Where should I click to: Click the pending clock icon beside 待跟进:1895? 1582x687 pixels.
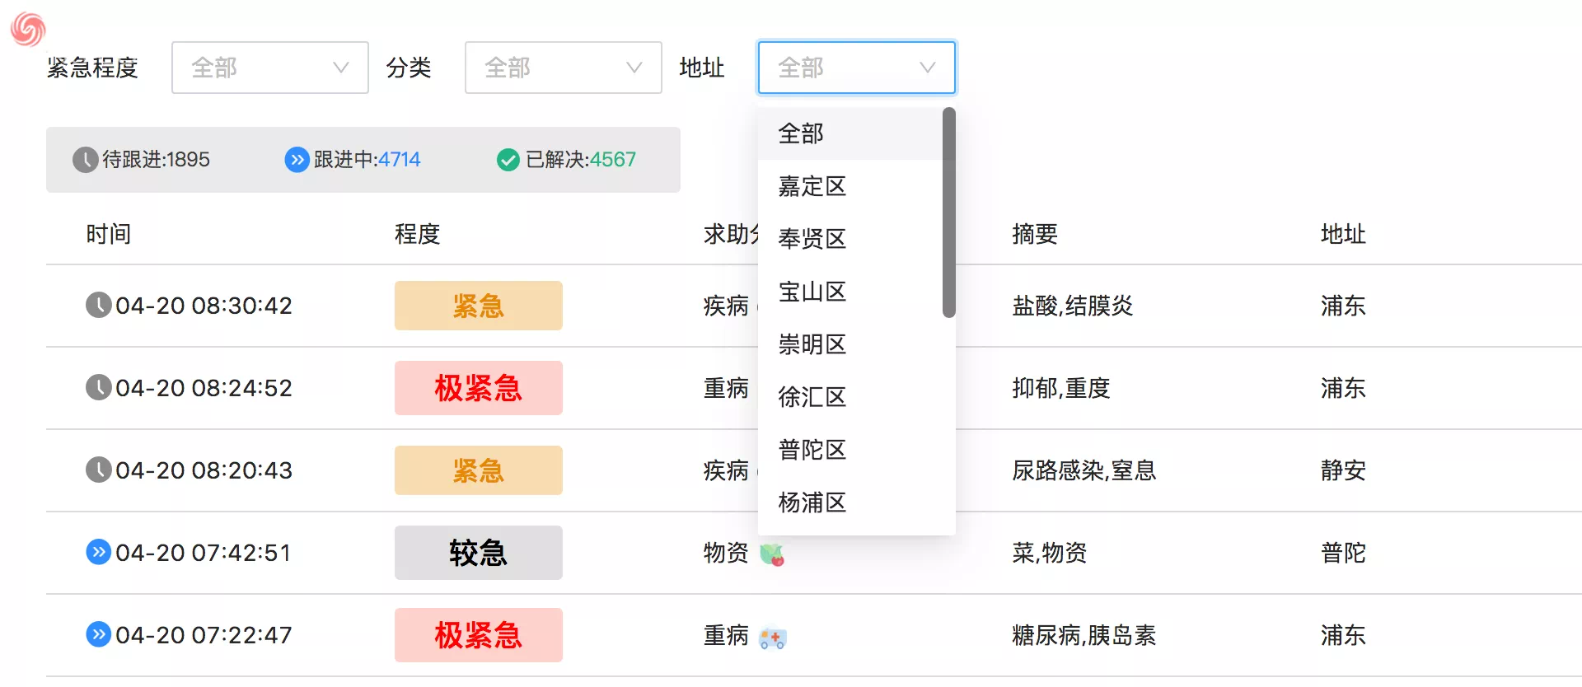pyautogui.click(x=85, y=160)
